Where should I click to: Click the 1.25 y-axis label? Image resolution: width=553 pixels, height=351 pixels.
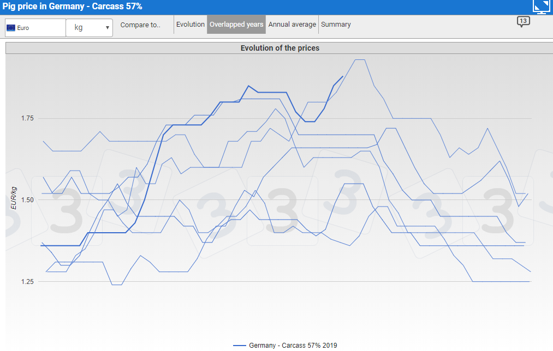pyautogui.click(x=27, y=281)
